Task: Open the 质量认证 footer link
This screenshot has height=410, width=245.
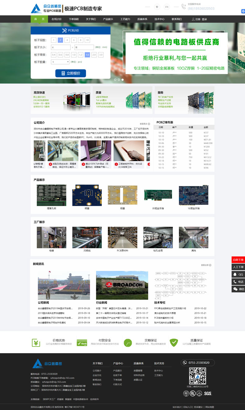Action: (x=138, y=380)
